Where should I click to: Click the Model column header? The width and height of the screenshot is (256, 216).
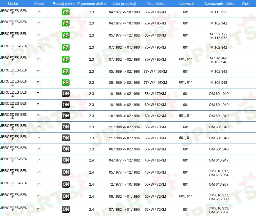click(x=39, y=4)
